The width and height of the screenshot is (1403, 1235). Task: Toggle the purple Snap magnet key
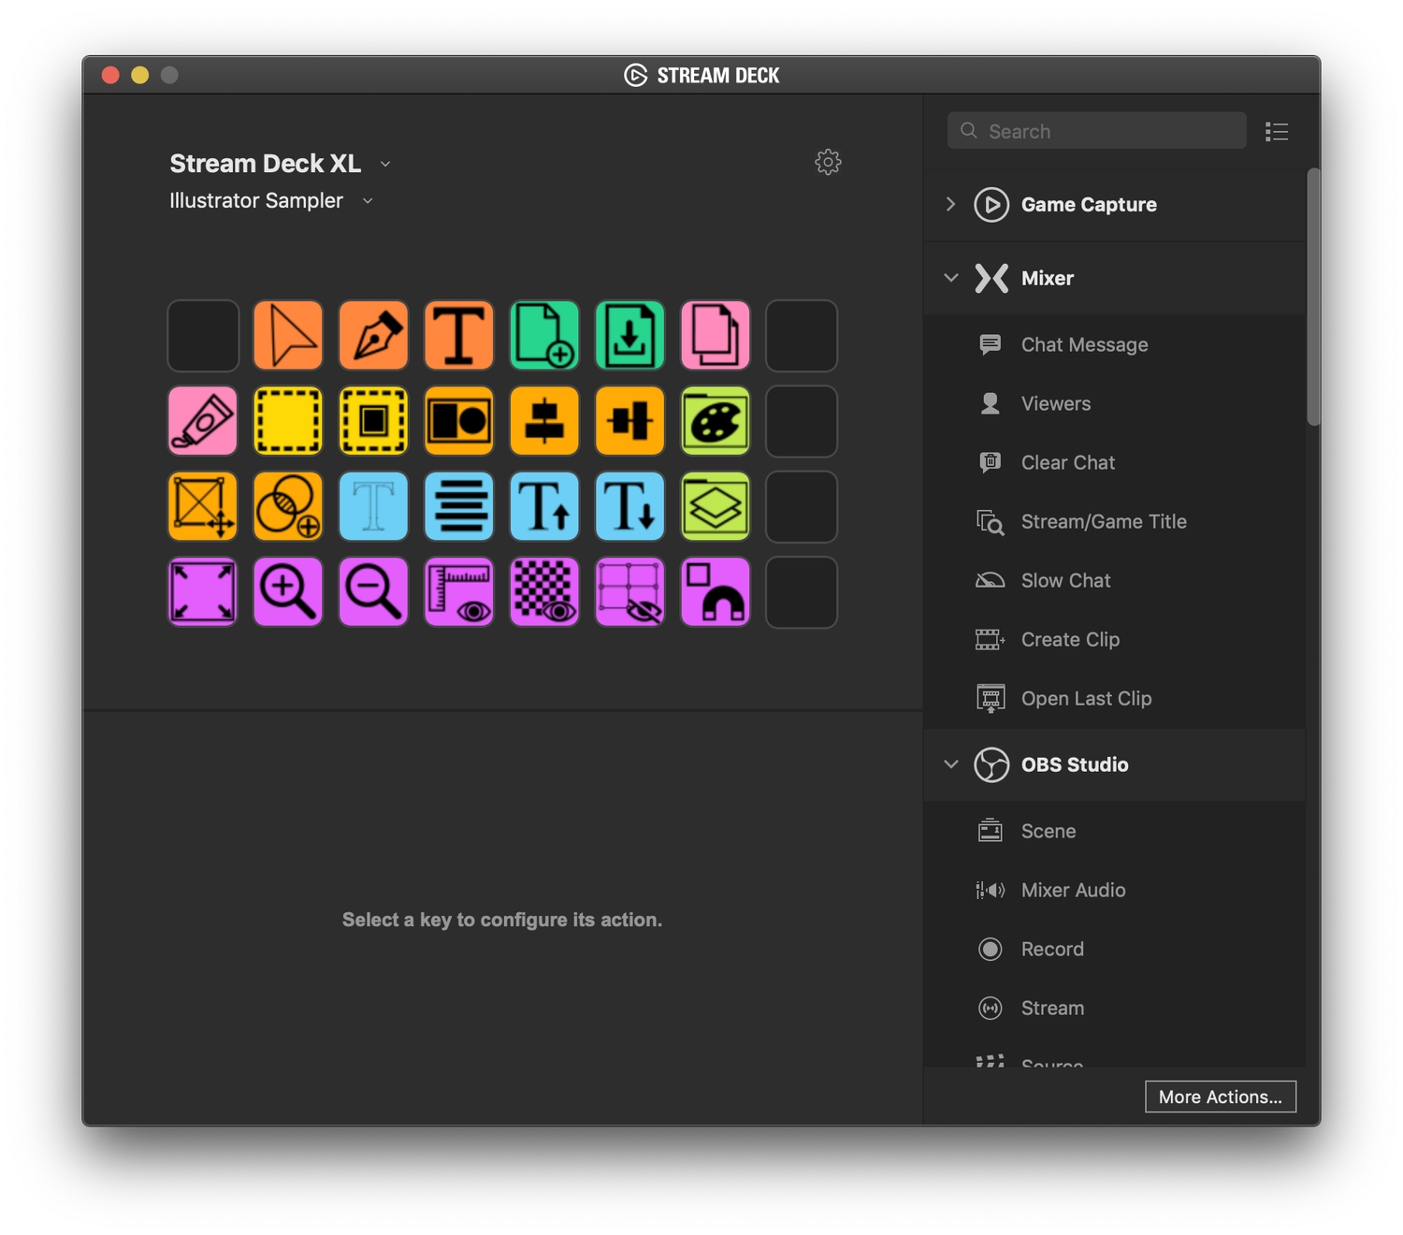716,592
